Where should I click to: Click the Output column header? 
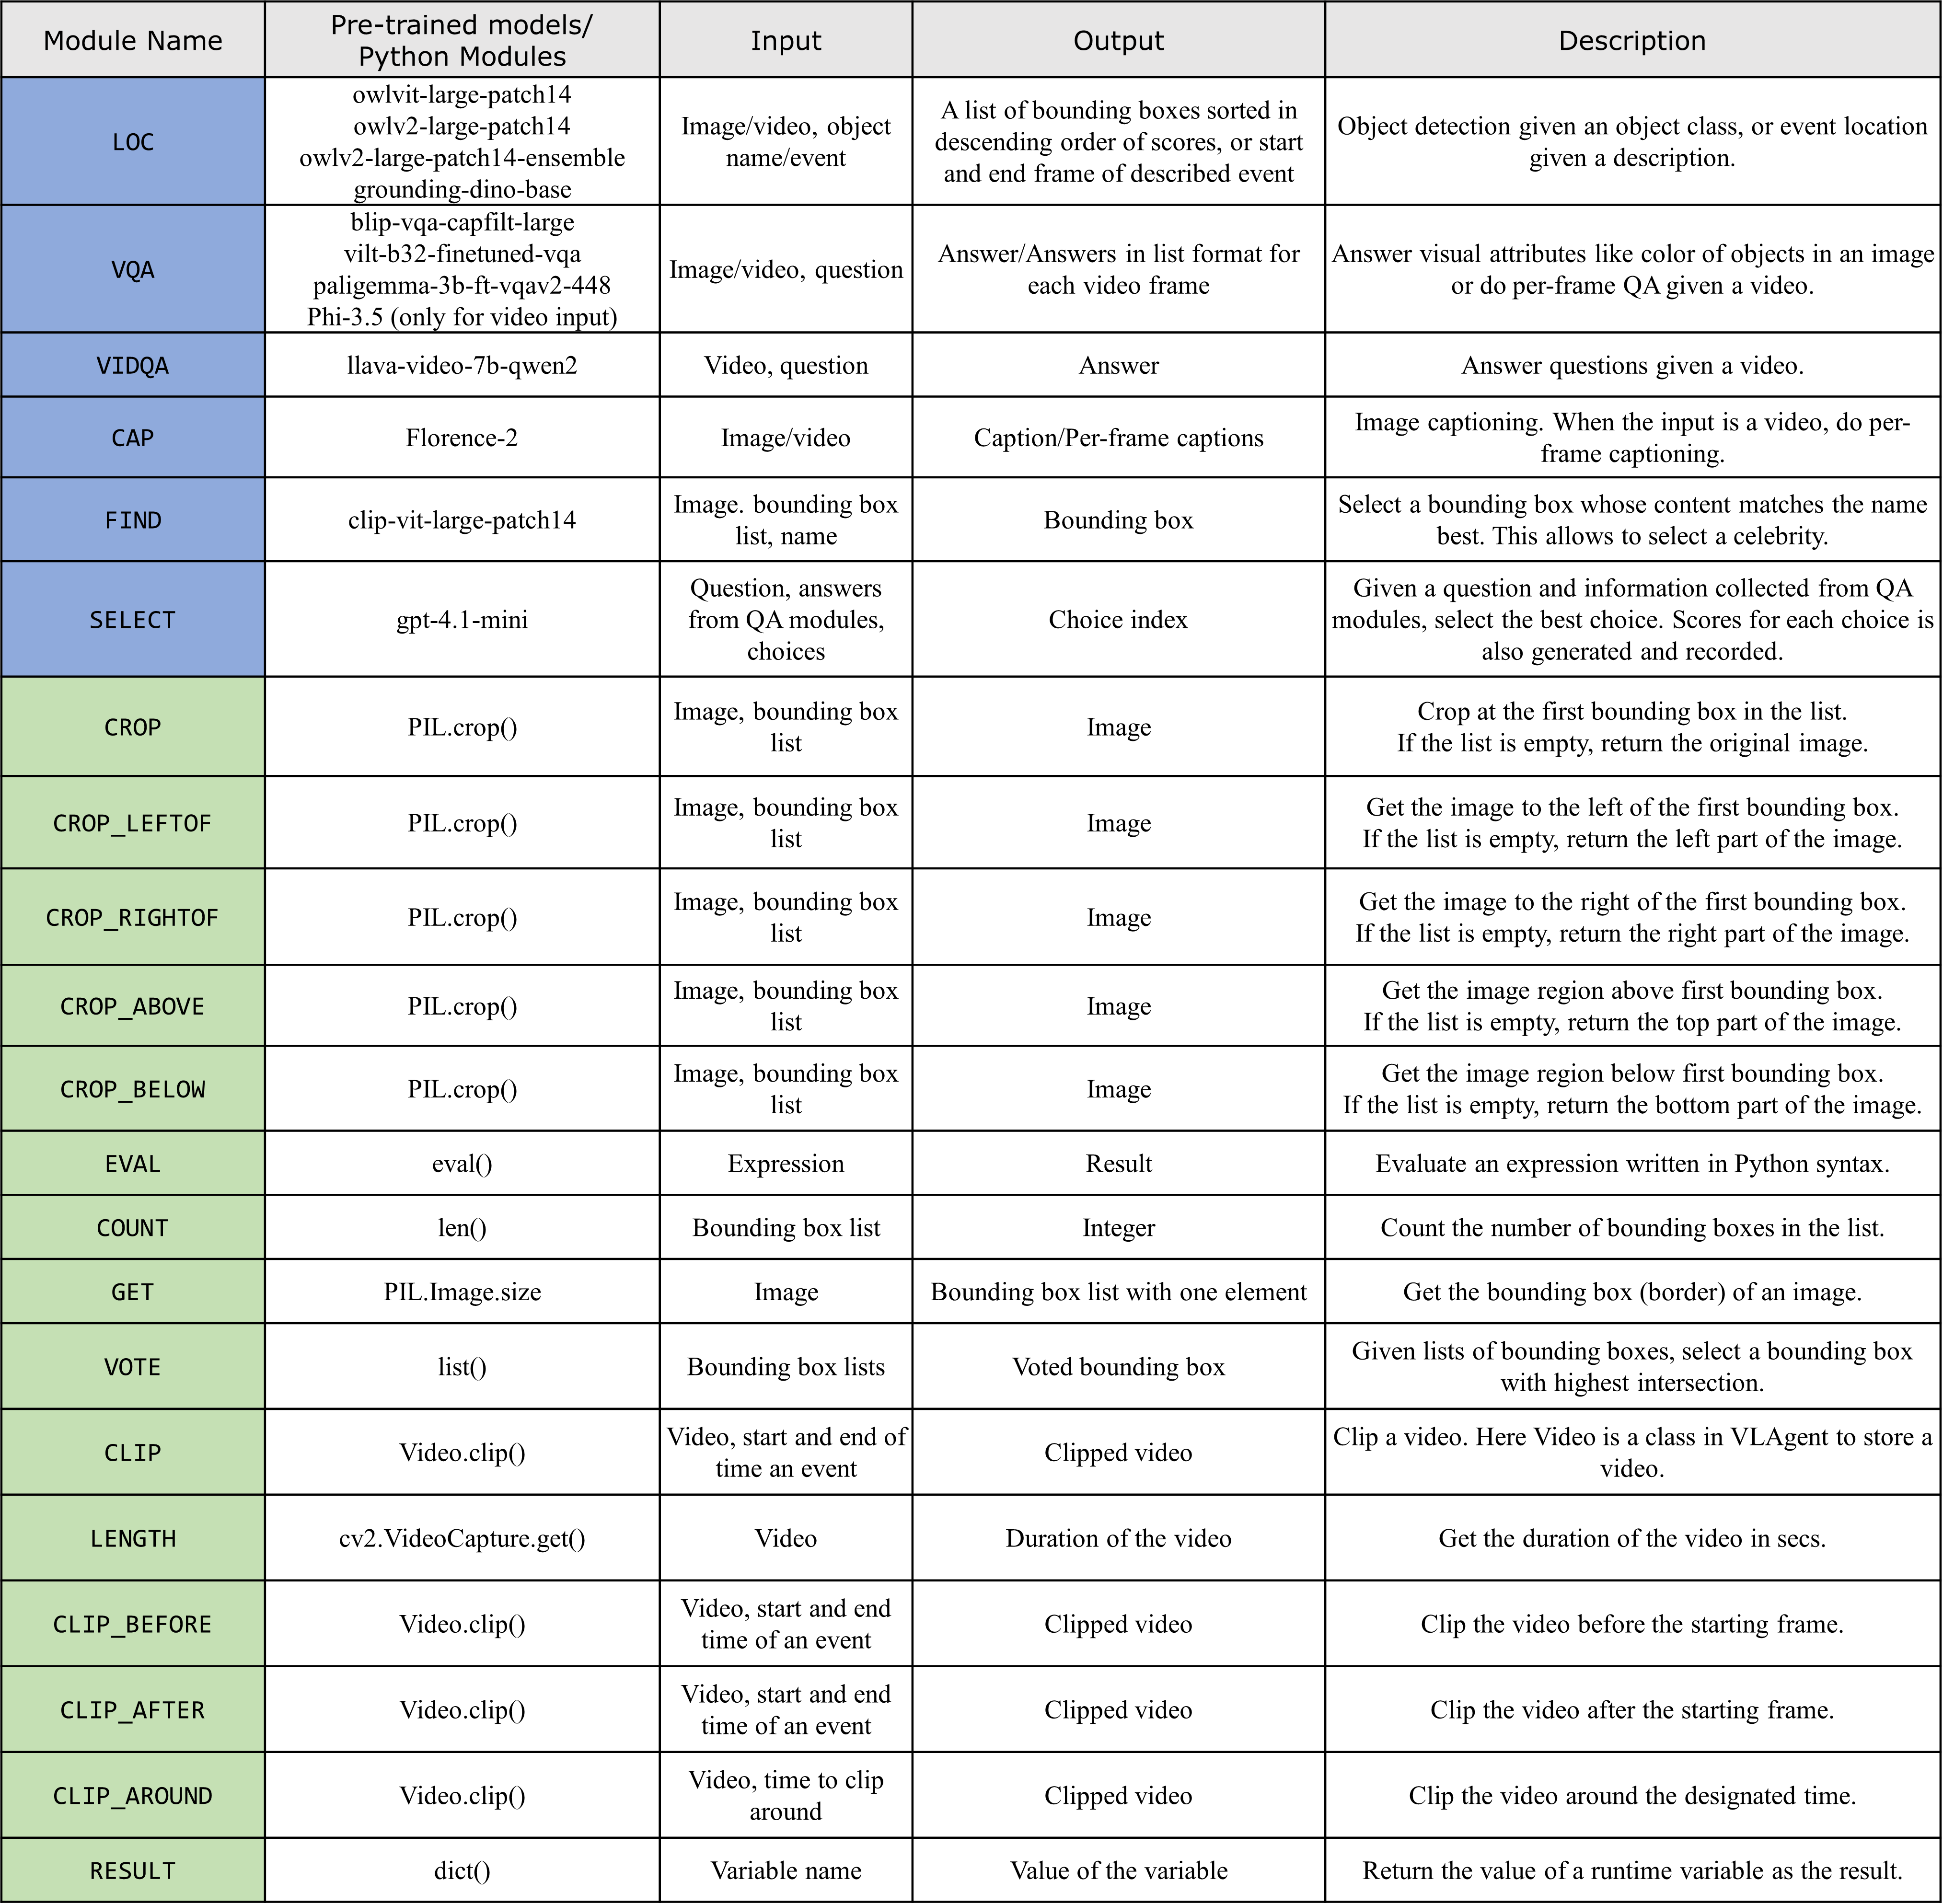(1118, 40)
